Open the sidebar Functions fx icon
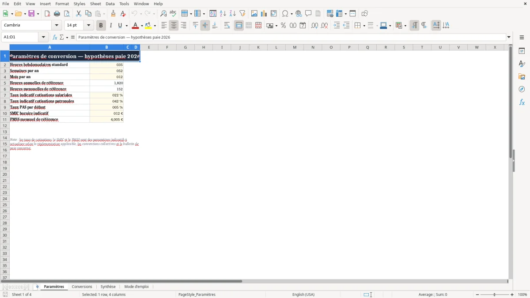The height and width of the screenshot is (298, 530). coord(522,102)
